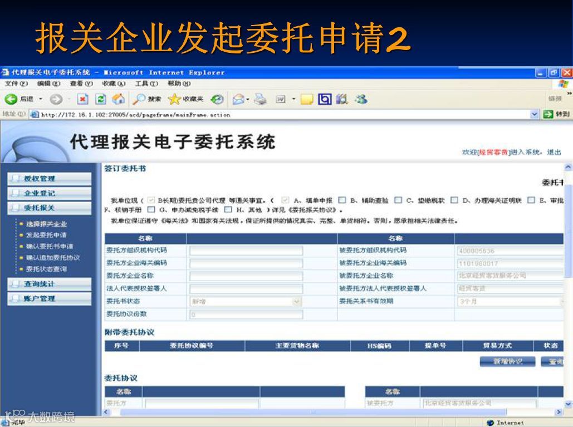Click the horizontal scrollbar right arrow
The height and width of the screenshot is (427, 573).
pos(559,412)
